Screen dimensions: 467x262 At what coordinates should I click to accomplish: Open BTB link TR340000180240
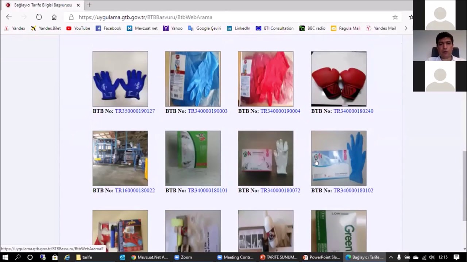[x=353, y=111]
